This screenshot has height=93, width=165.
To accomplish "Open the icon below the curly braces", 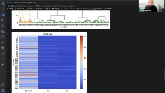I will tap(3, 64).
